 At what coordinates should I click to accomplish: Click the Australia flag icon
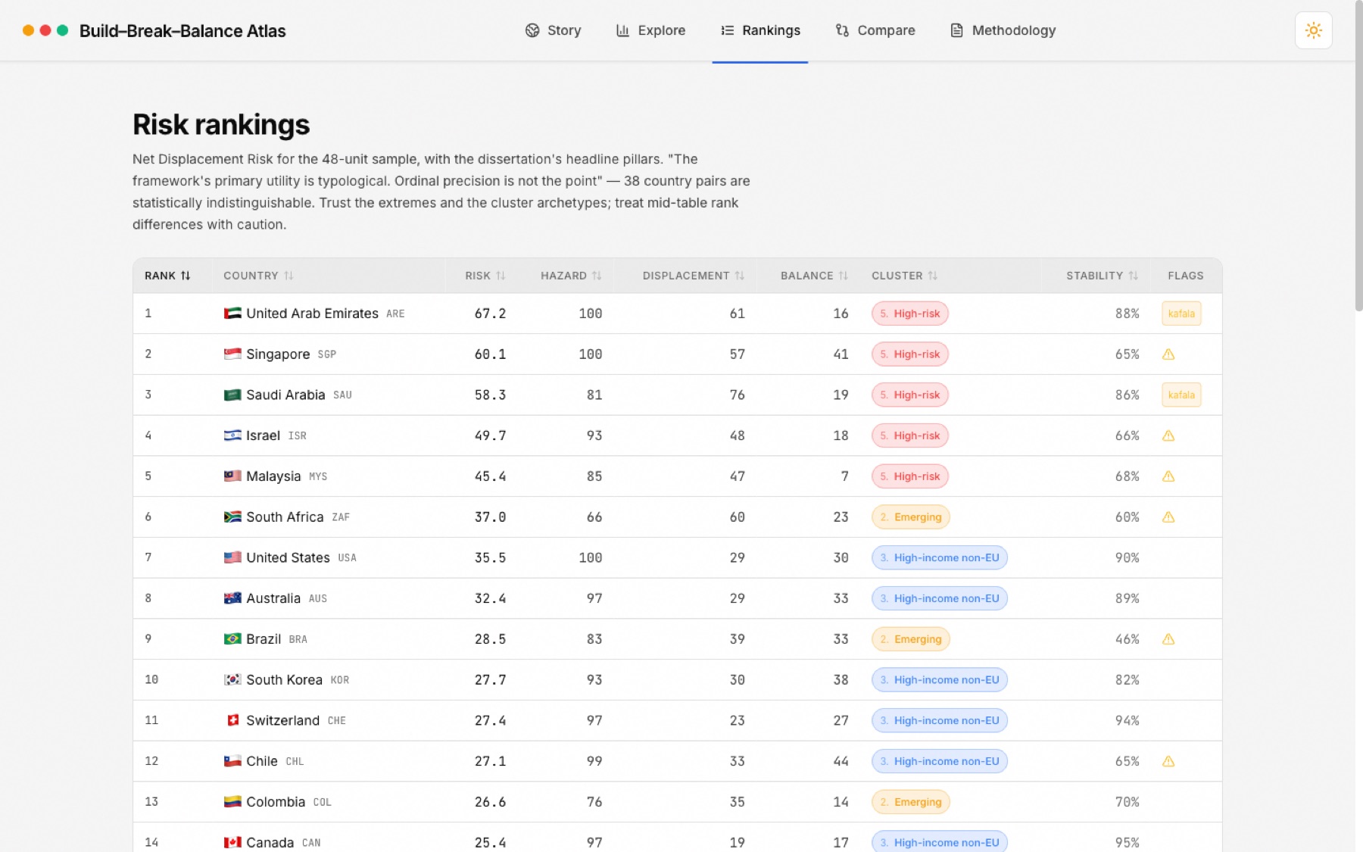tap(232, 598)
